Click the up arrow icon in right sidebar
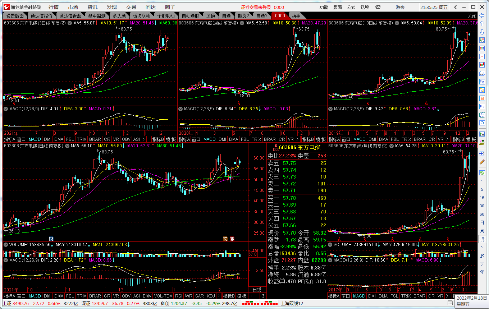This screenshot has width=489, height=309. (x=482, y=24)
